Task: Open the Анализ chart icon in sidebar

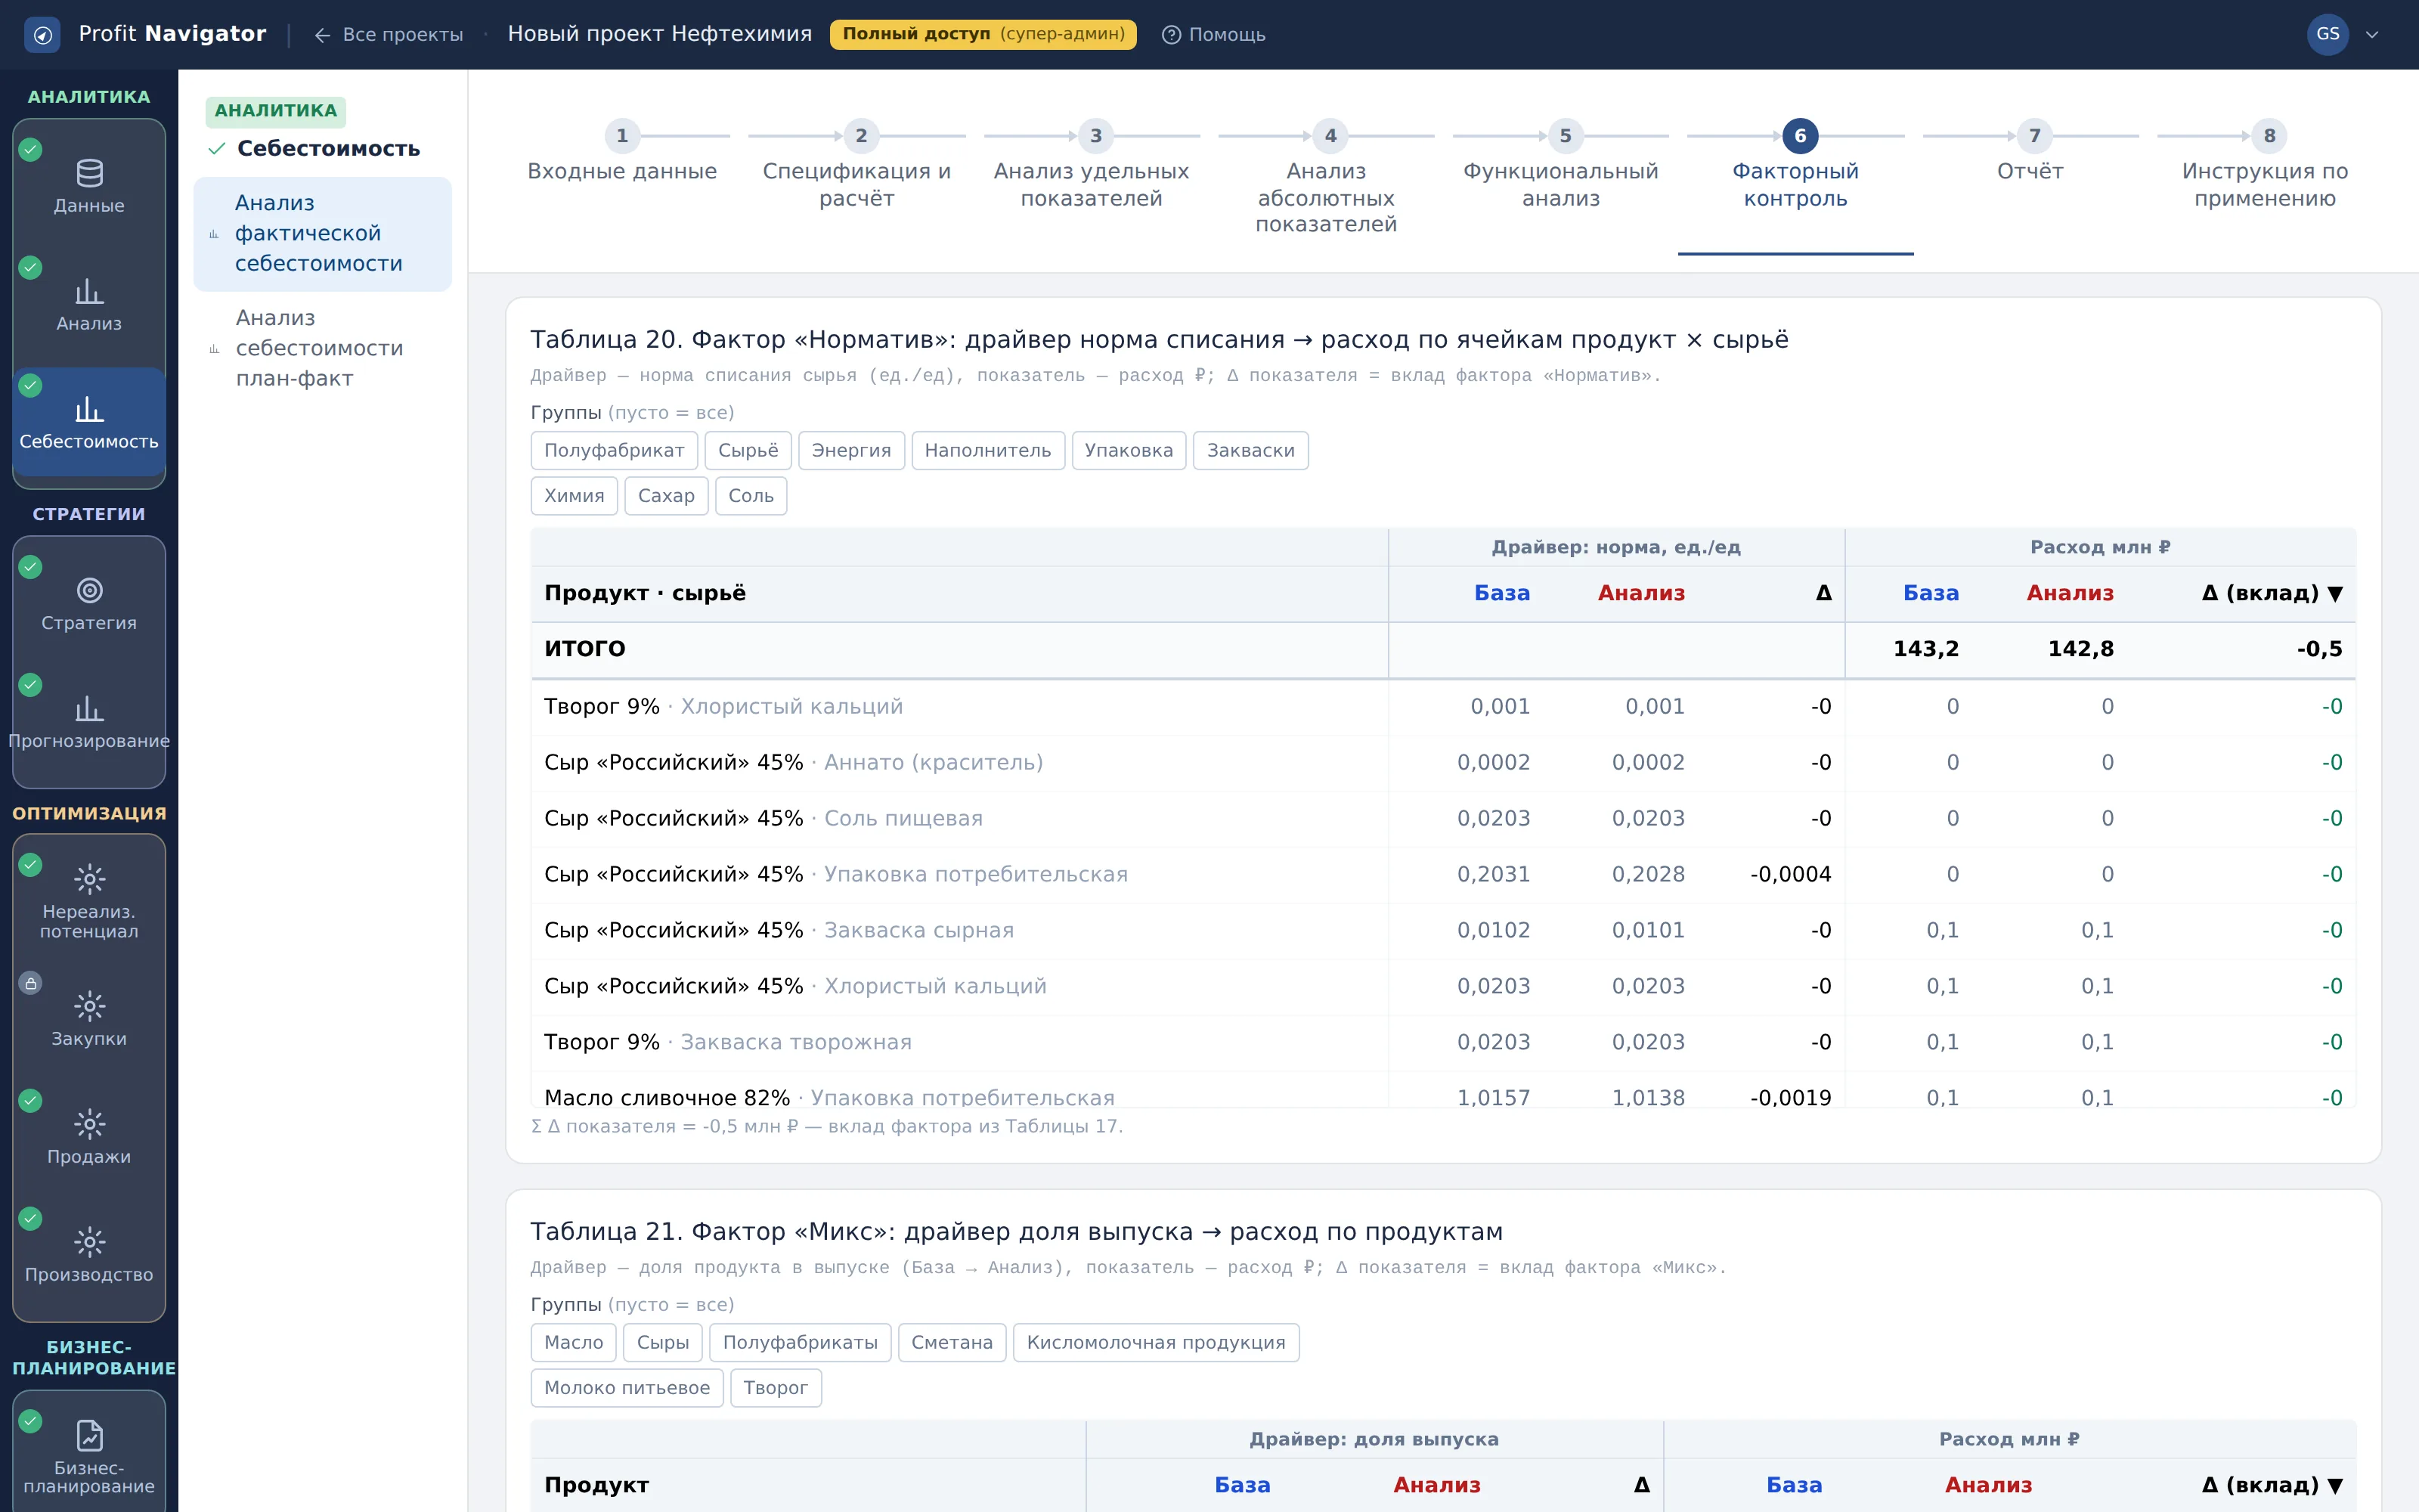Action: click(89, 292)
